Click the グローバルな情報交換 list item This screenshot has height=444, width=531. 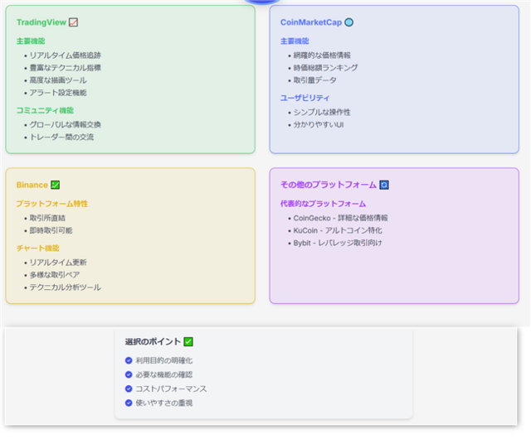click(x=65, y=125)
